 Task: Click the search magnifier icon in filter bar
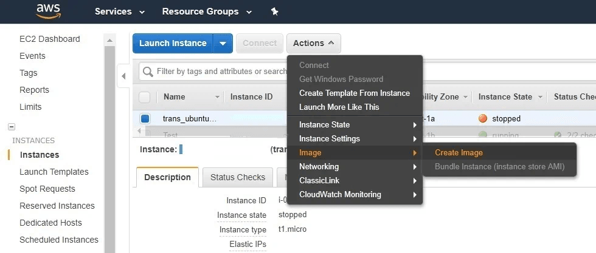tap(148, 72)
